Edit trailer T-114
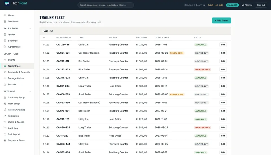271x155 pixels. pos(223,152)
